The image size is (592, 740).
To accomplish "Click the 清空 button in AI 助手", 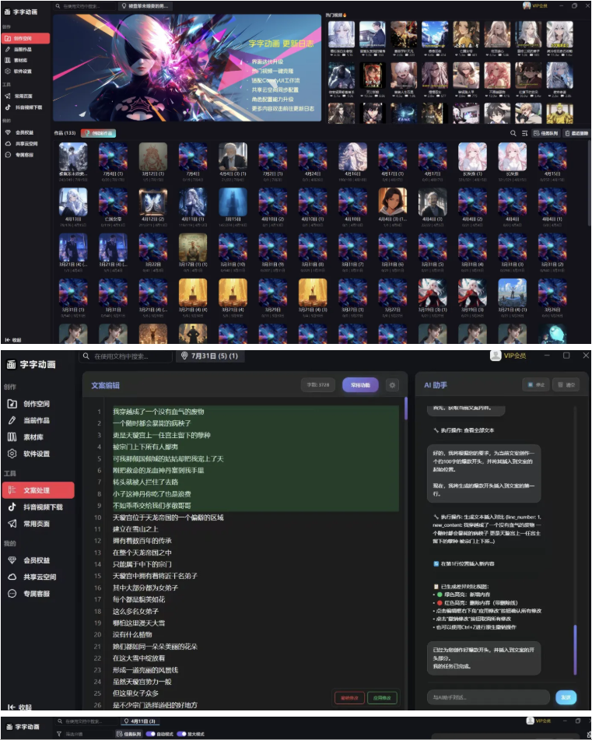I will (x=566, y=385).
